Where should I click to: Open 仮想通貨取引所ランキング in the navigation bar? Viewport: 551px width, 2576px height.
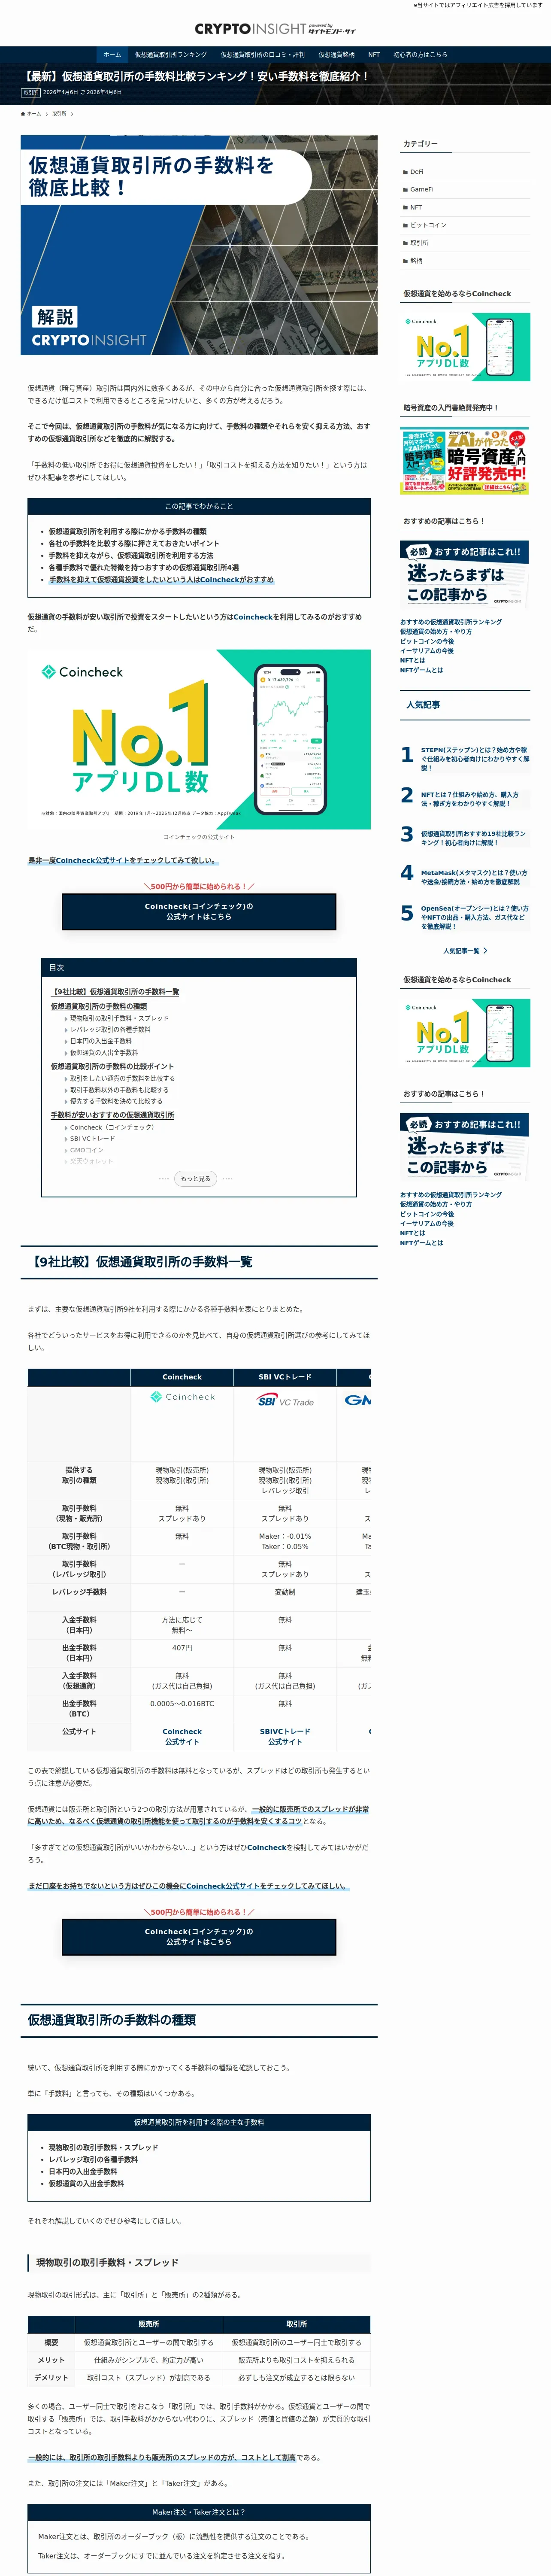(171, 55)
